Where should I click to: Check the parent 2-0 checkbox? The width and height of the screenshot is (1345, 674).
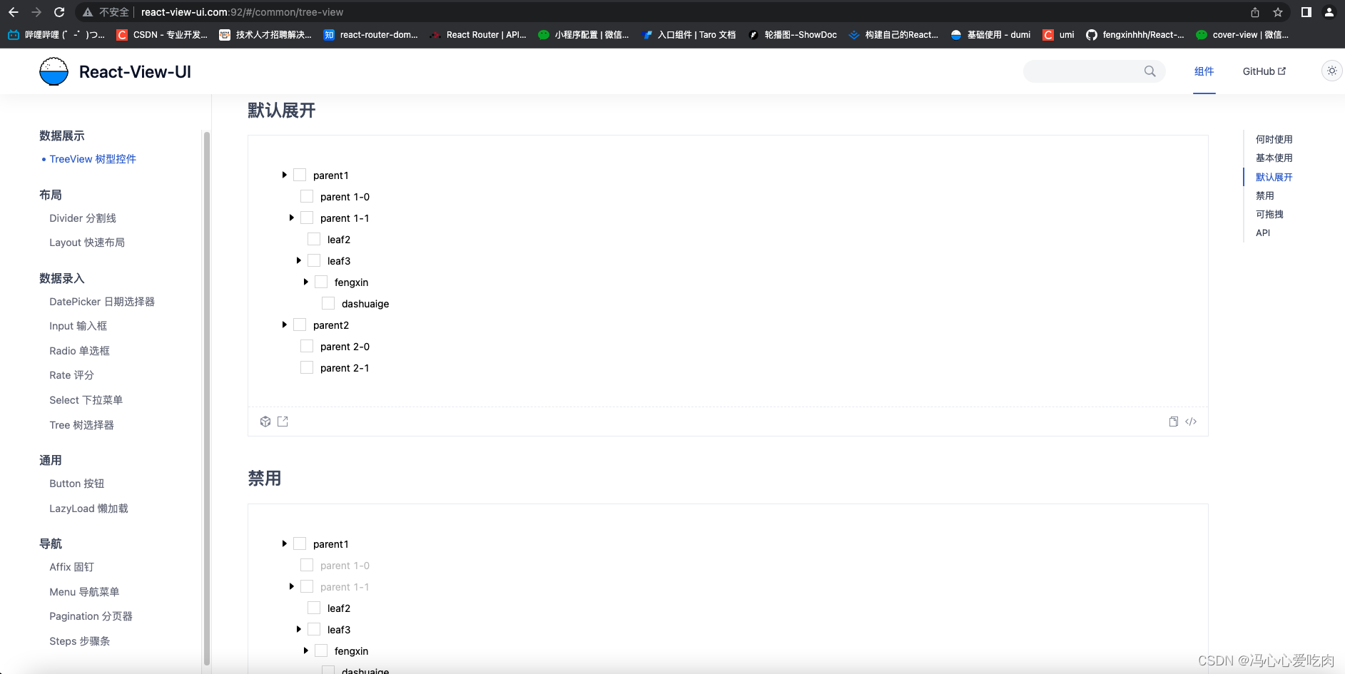click(x=307, y=346)
